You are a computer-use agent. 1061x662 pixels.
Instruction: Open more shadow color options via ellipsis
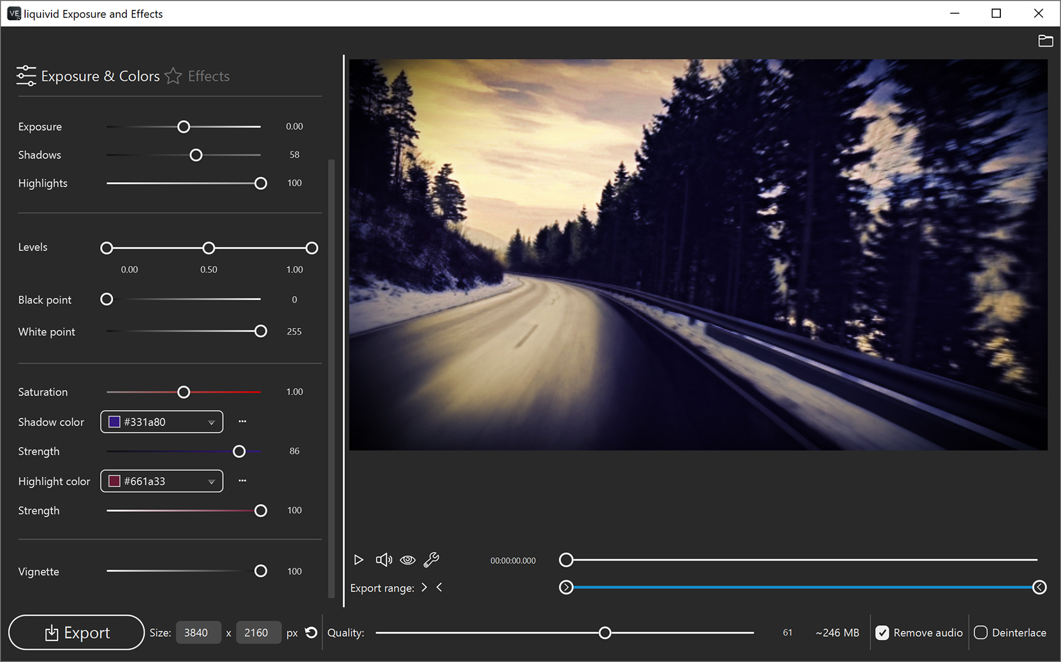click(242, 421)
